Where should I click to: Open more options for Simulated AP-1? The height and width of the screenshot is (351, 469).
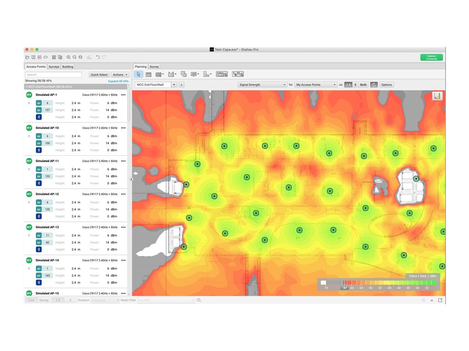pos(123,95)
